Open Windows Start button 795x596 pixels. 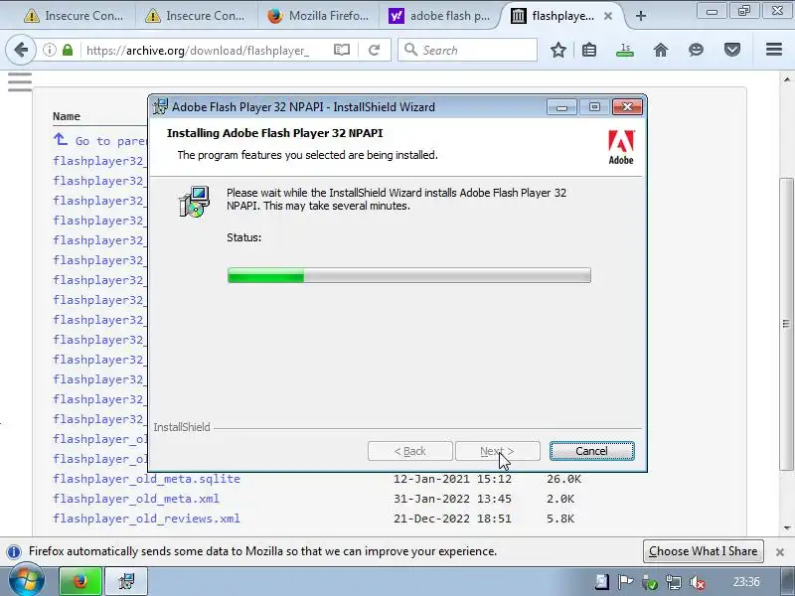(26, 581)
